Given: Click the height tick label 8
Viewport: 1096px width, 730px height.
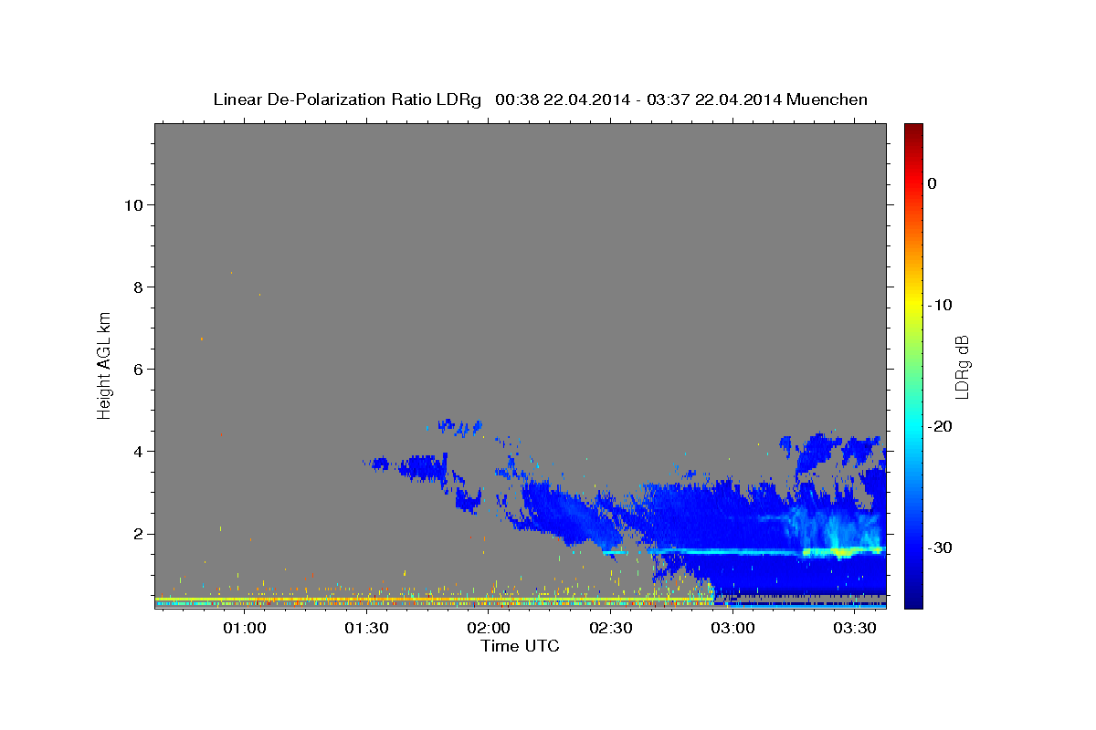Looking at the screenshot, I should (138, 287).
